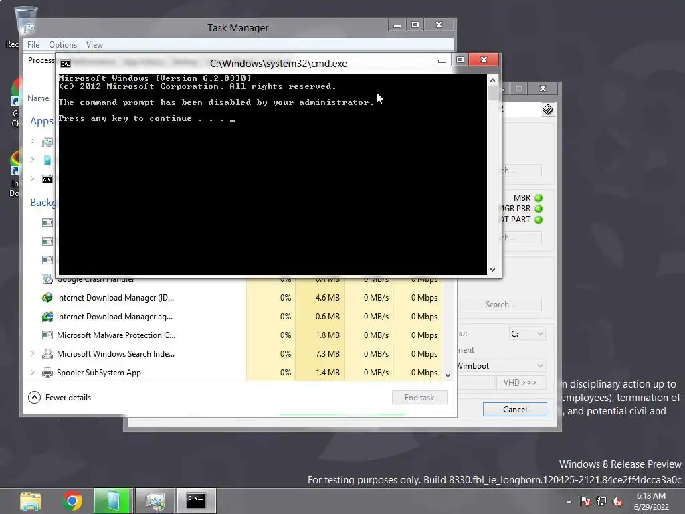Image resolution: width=685 pixels, height=514 pixels.
Task: Select the Processes tab in Task Manager
Action: click(x=41, y=60)
